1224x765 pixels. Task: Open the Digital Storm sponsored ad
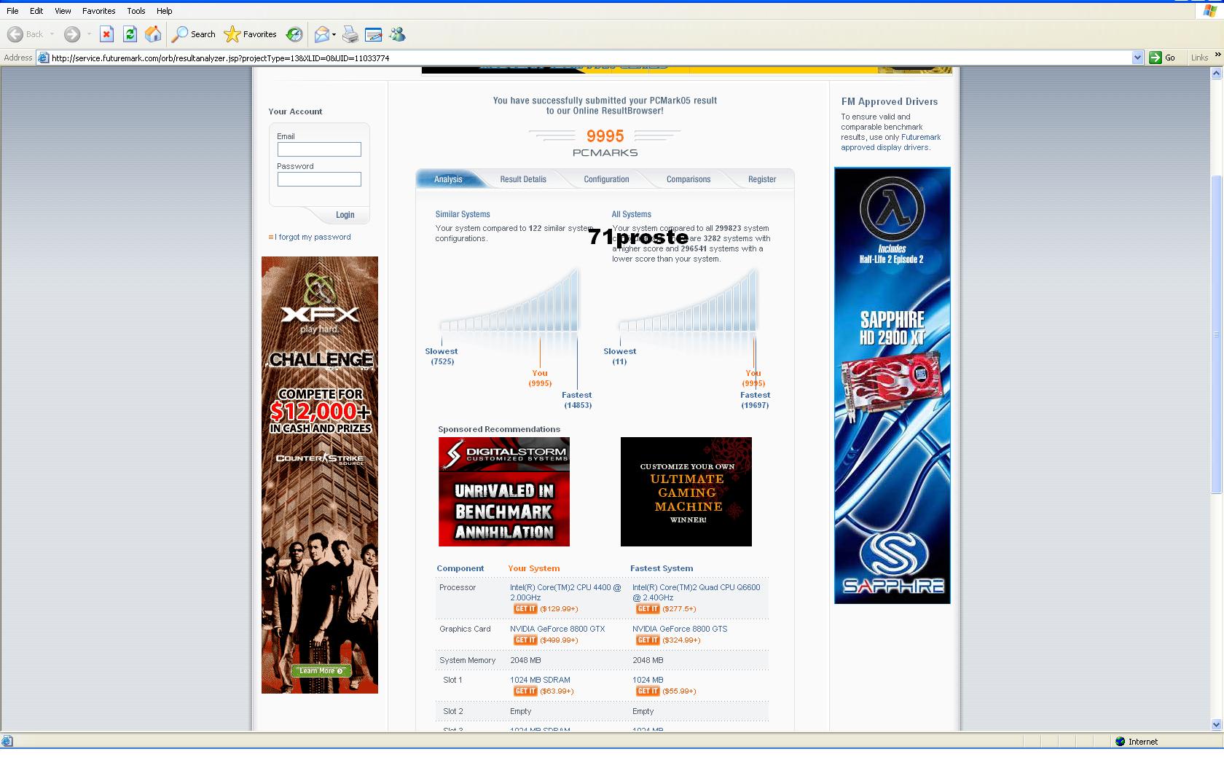click(x=504, y=492)
